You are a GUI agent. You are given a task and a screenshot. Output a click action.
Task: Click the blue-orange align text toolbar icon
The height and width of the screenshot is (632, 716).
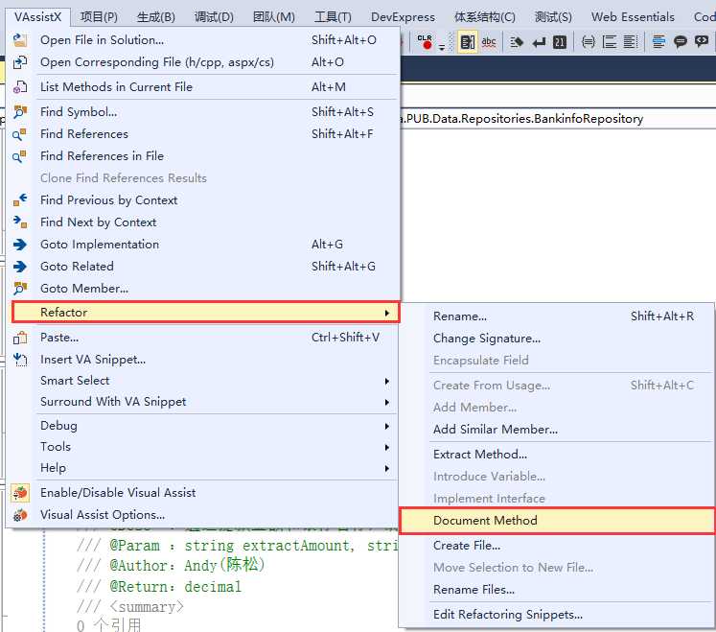coord(658,42)
